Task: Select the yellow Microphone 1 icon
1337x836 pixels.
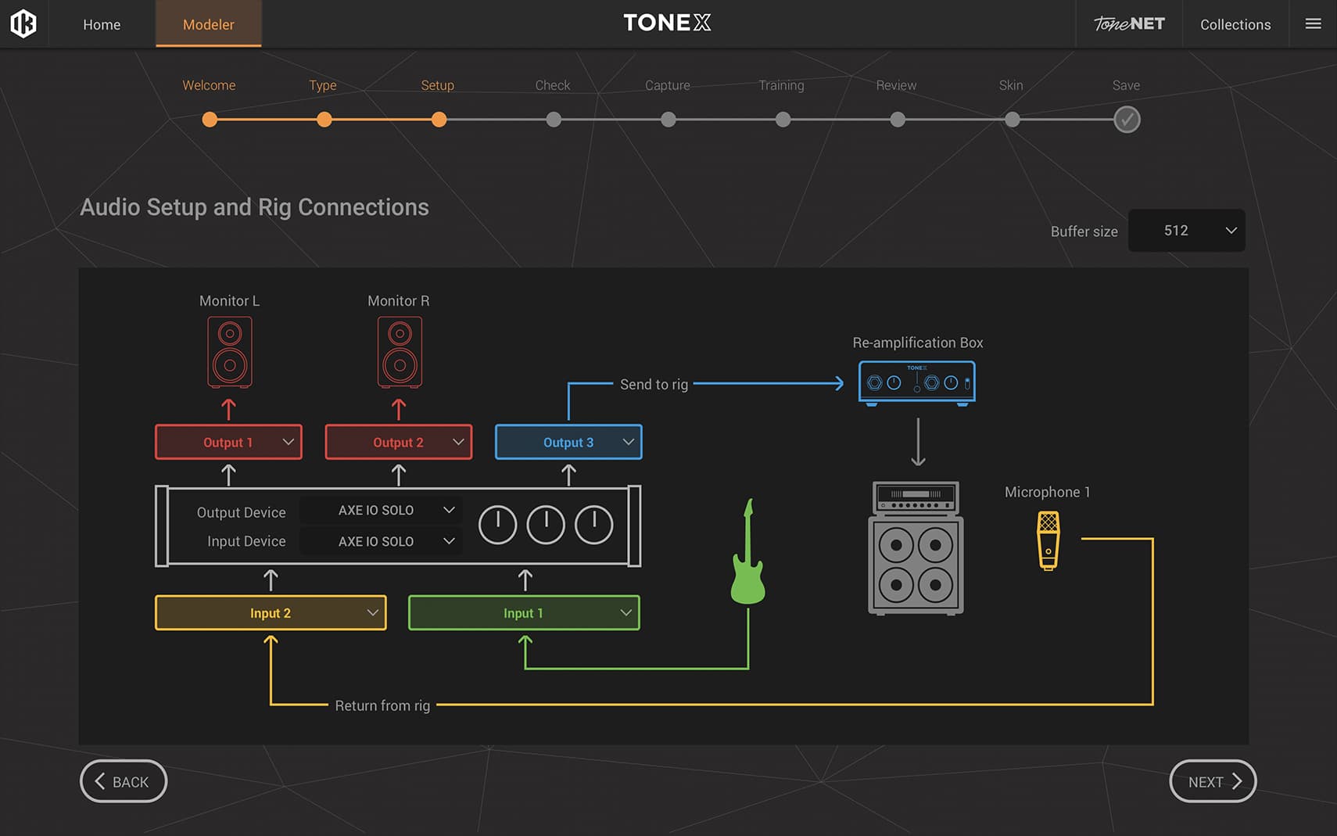Action: [x=1048, y=540]
